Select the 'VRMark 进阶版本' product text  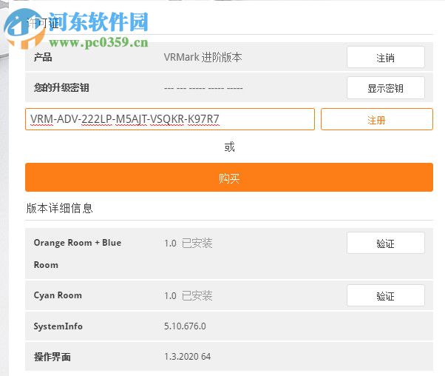tap(203, 57)
